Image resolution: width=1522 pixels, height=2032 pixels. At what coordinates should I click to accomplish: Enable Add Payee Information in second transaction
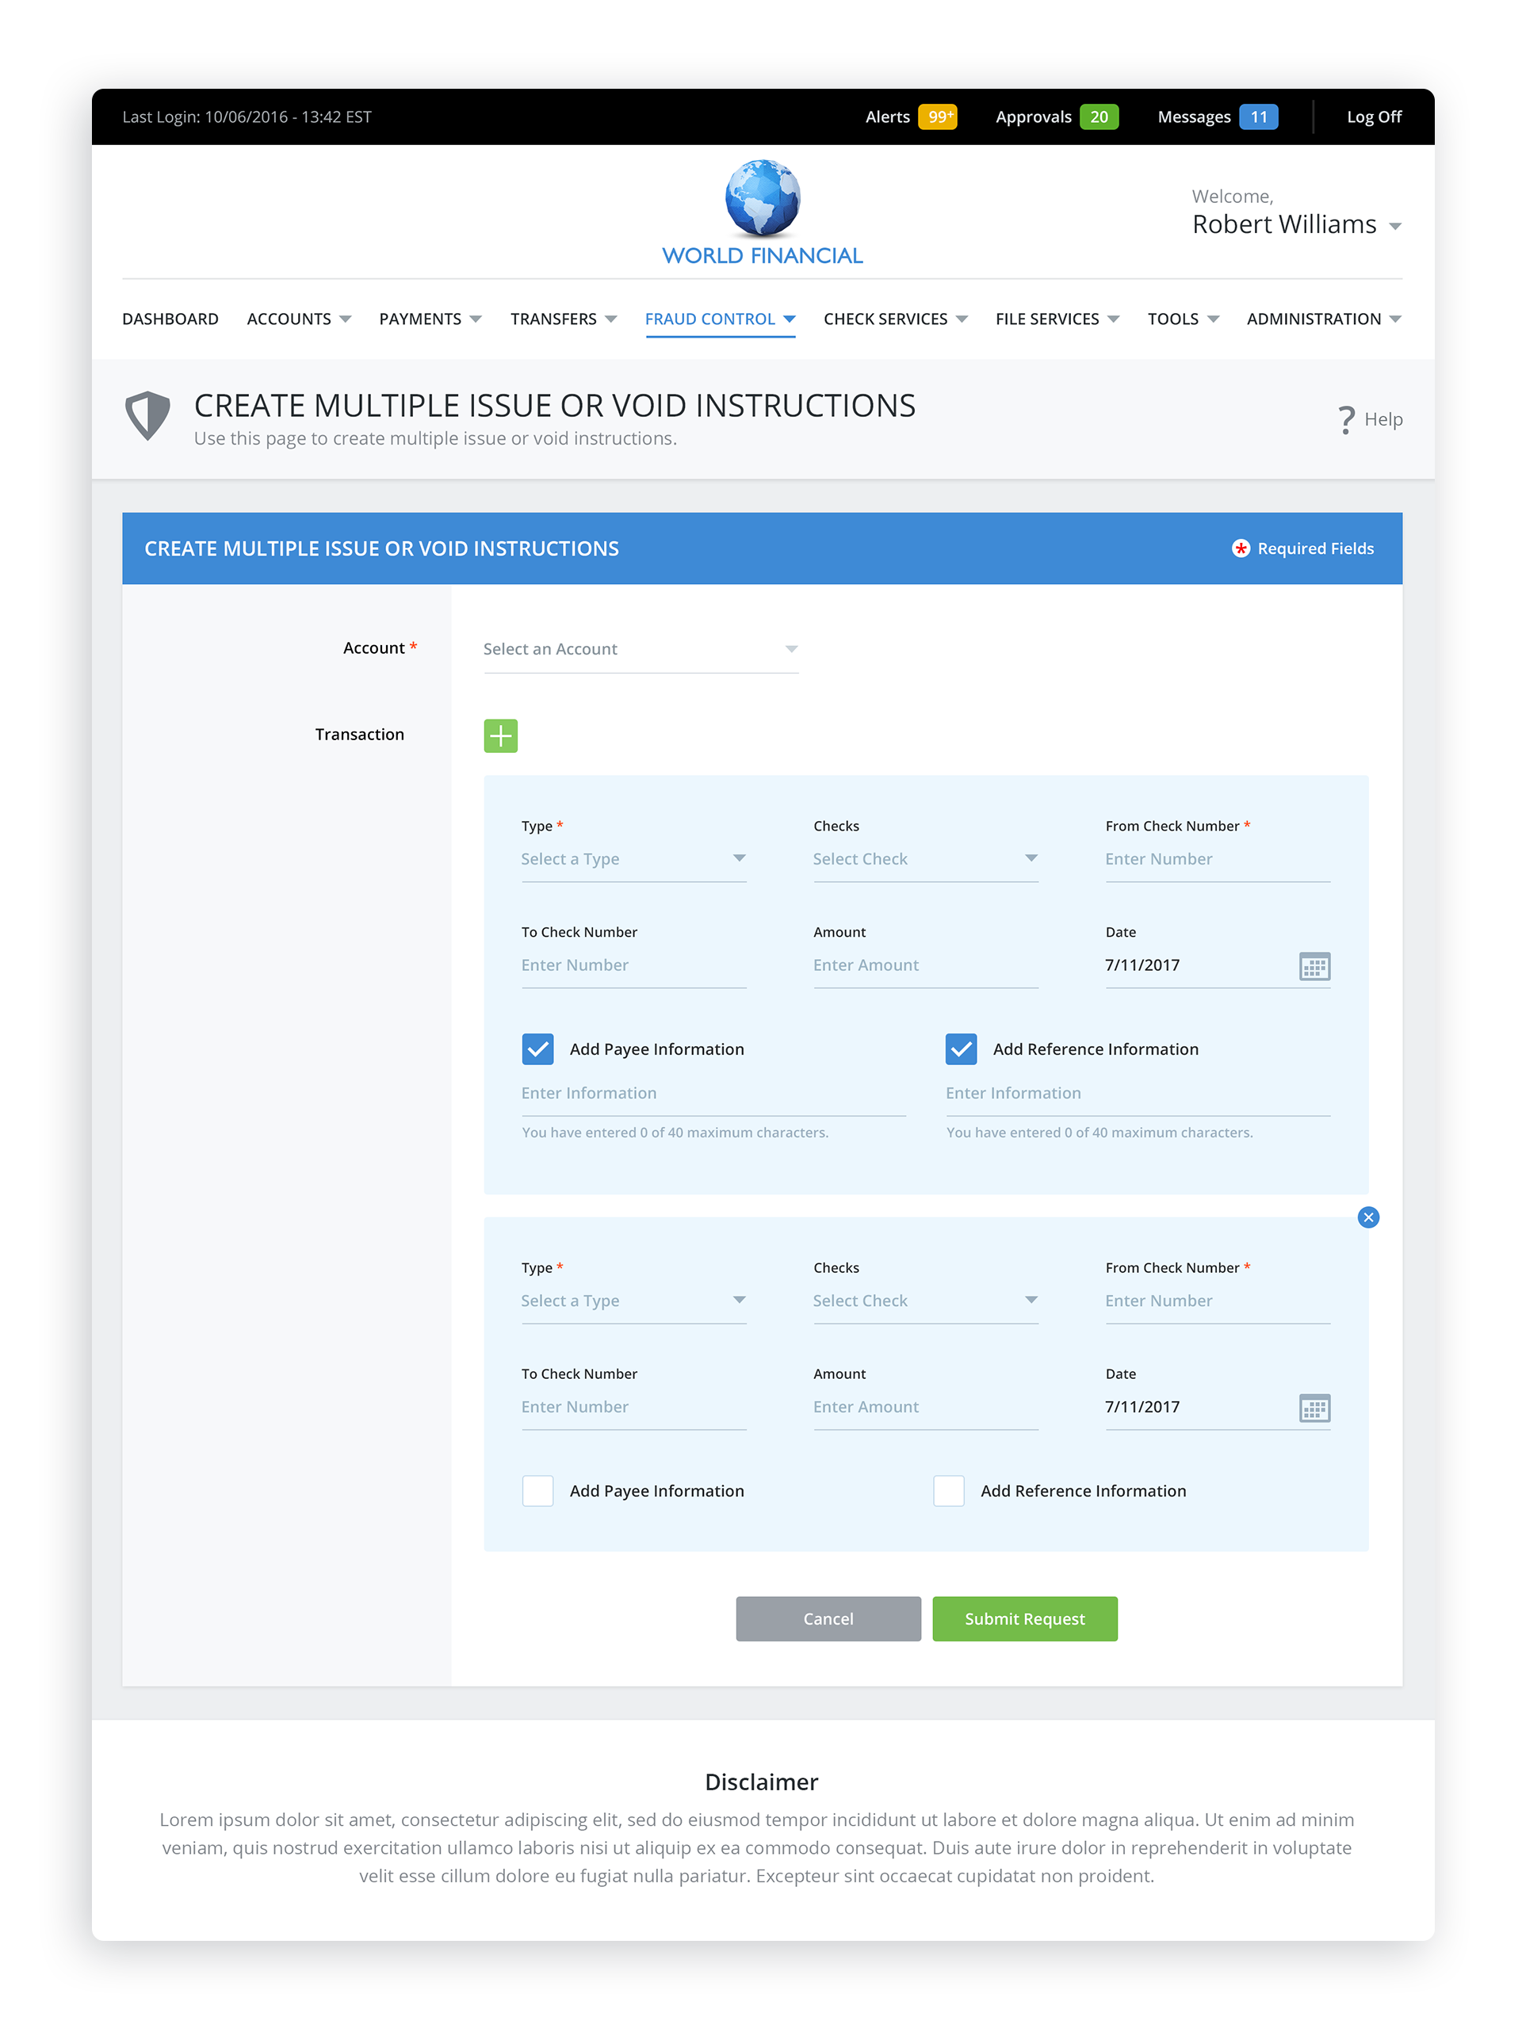click(x=537, y=1489)
